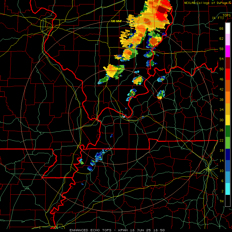Pick the 30 legend value
The image size is (232, 232).
221,120
